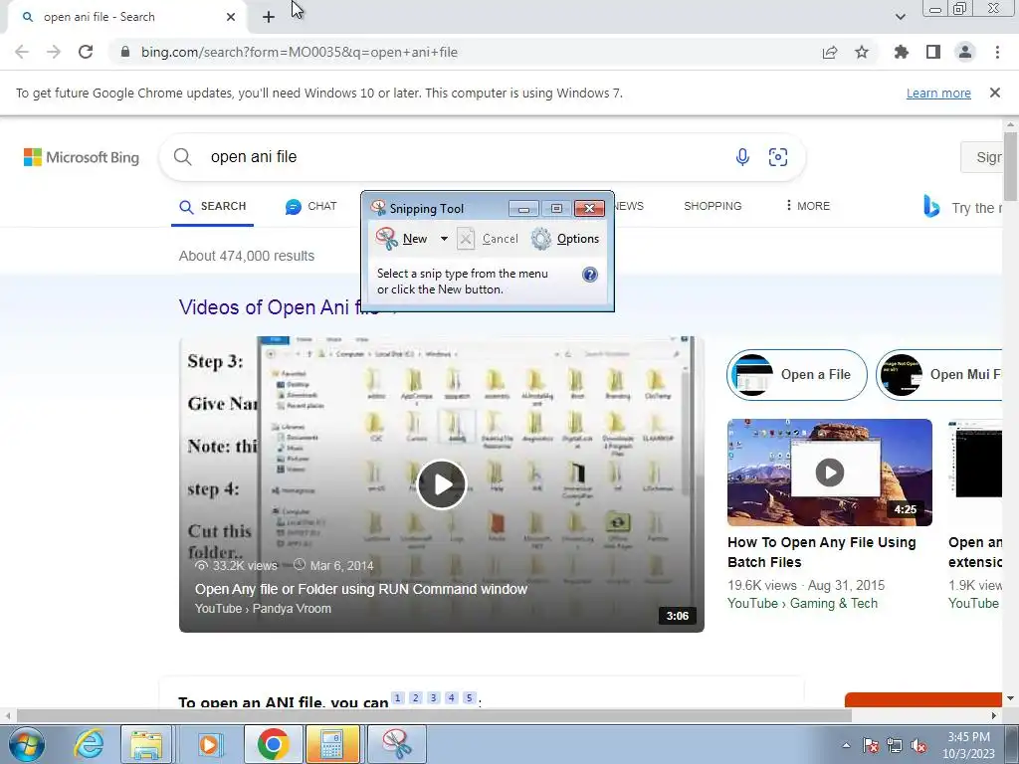The height and width of the screenshot is (764, 1019).
Task: Open the MORE menu
Action: [808, 206]
